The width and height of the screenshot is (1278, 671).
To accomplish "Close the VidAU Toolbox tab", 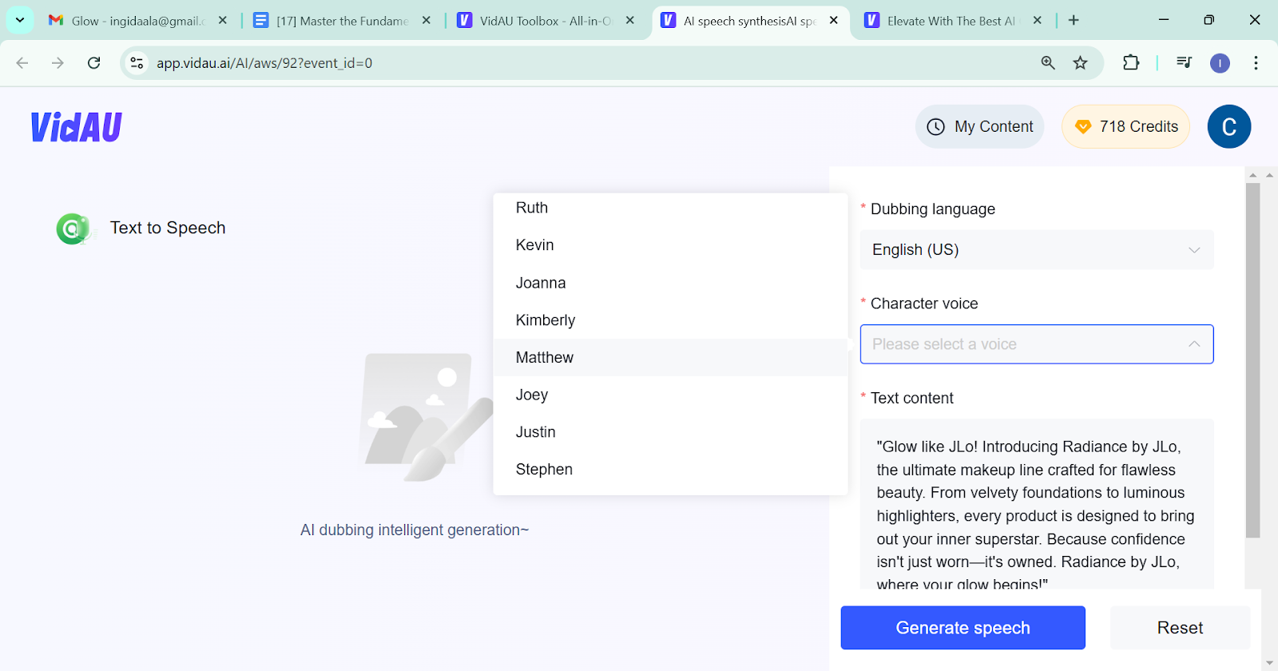I will 630,20.
